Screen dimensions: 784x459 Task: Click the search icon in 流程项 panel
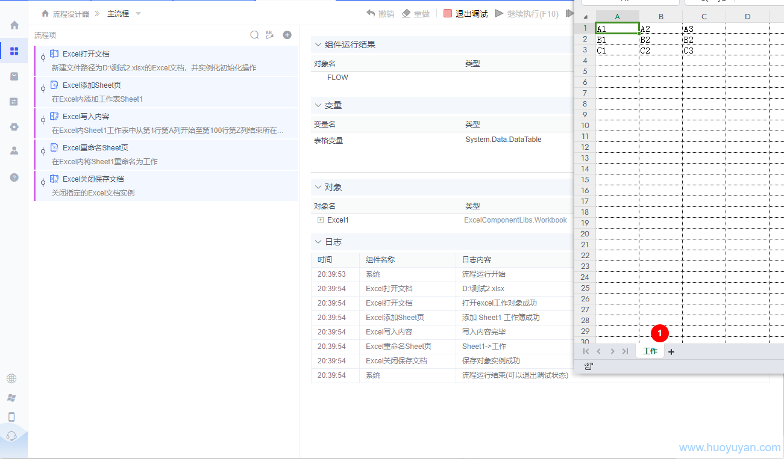[x=254, y=35]
